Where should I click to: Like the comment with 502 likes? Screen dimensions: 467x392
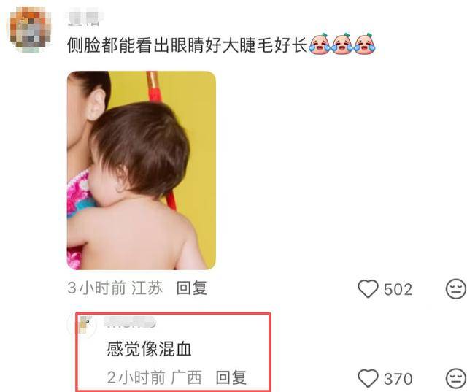coord(368,288)
